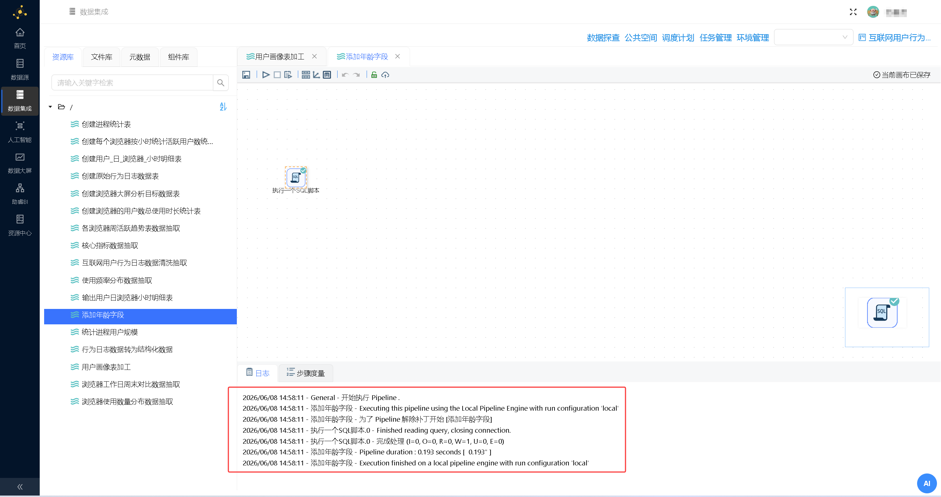The height and width of the screenshot is (497, 941).
Task: Open 资源中心 in the sidebar
Action: coord(20,225)
